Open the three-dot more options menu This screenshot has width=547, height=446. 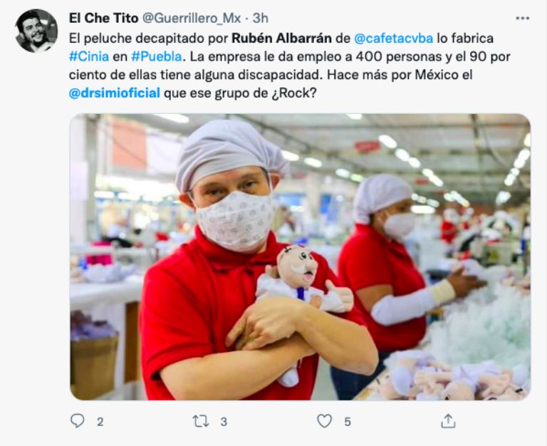point(522,18)
